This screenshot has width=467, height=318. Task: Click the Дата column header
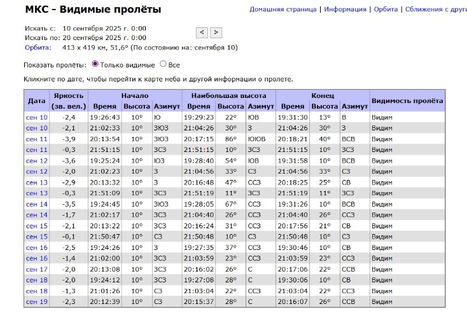[x=37, y=100]
